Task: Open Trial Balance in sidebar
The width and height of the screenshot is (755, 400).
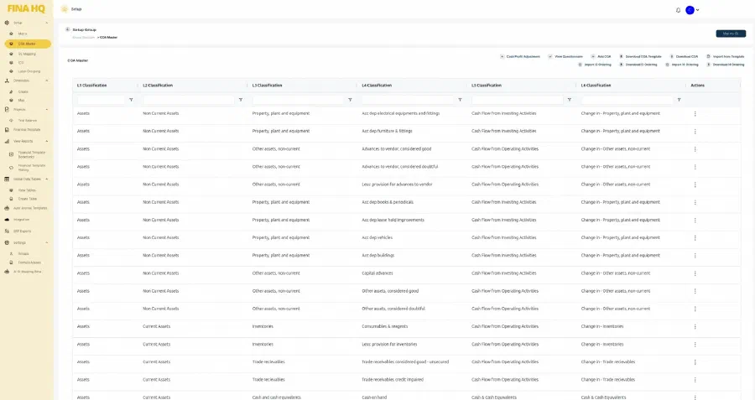Action: point(28,121)
